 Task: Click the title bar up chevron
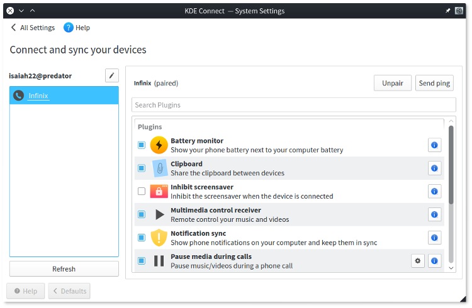point(33,11)
